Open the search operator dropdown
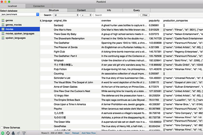 click(86, 15)
